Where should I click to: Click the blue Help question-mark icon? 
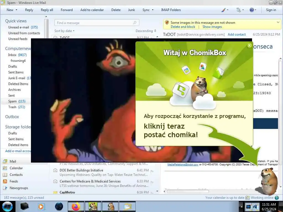coord(251,10)
